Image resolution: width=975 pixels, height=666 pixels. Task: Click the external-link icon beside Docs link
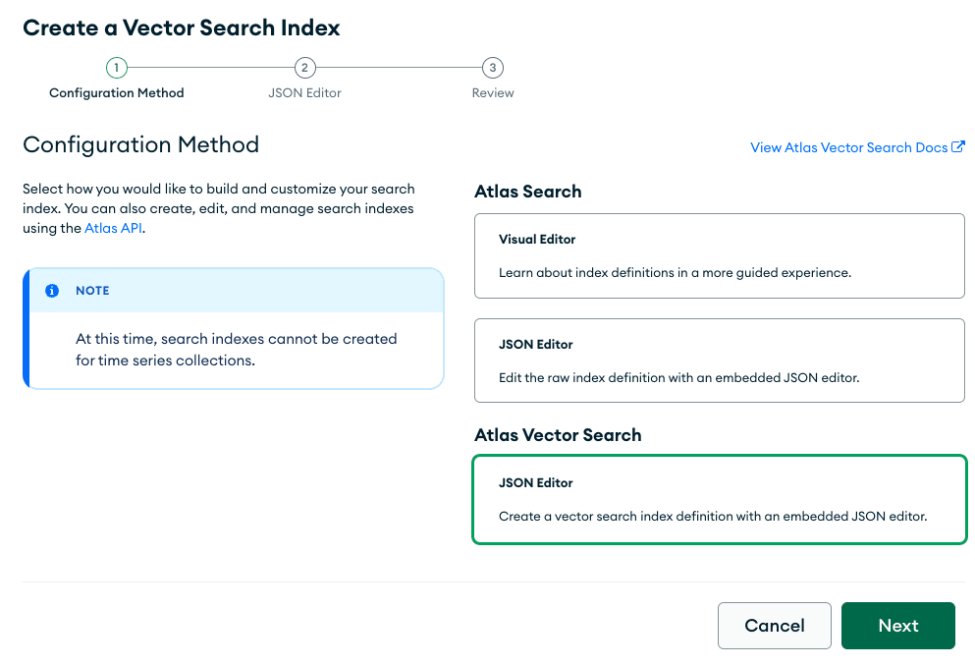pos(960,147)
